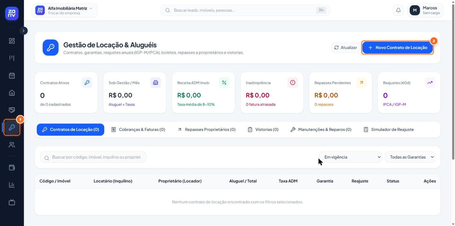Open notifications bell icon

(x=398, y=10)
